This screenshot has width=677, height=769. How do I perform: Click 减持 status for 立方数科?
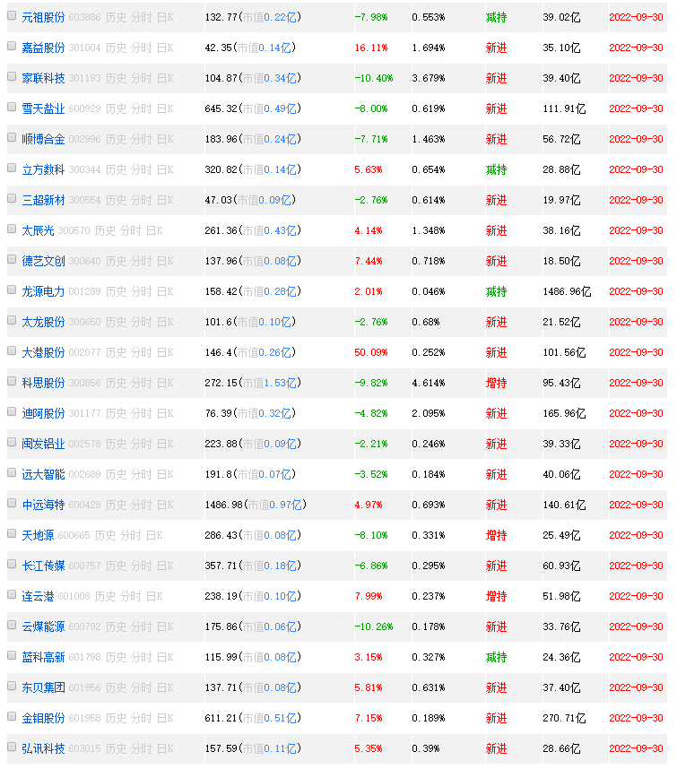496,169
